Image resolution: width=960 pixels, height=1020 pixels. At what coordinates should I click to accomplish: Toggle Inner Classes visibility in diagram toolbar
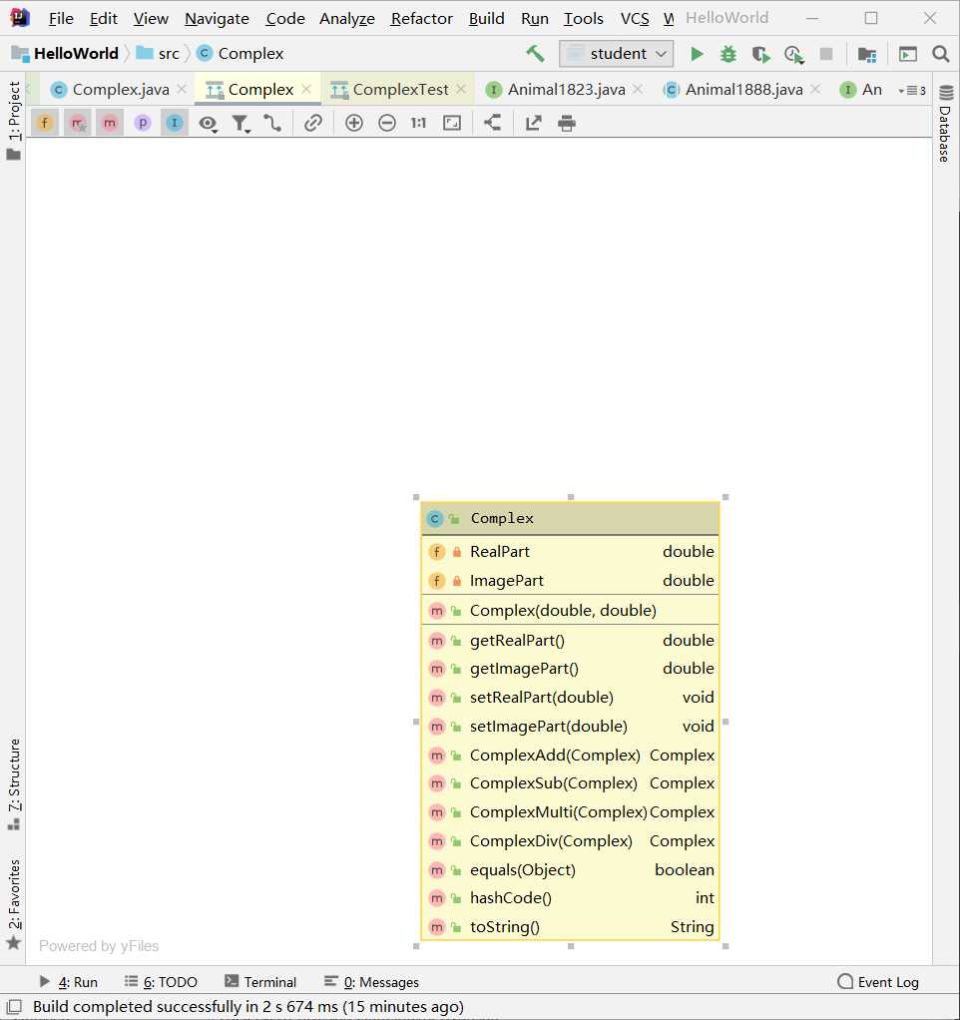tap(175, 123)
